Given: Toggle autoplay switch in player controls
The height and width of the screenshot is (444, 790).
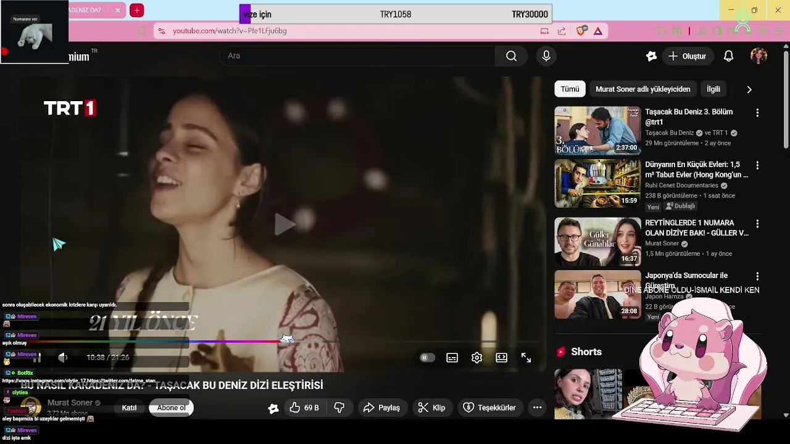Looking at the screenshot, I should click(426, 358).
